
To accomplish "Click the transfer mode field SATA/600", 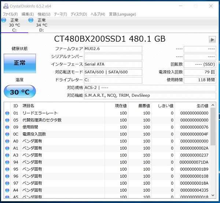I will pyautogui.click(x=113, y=72).
